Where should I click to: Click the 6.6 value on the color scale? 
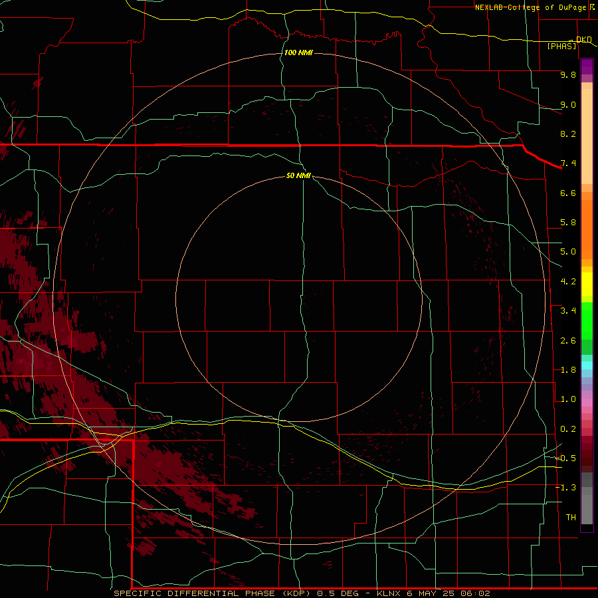tap(568, 193)
